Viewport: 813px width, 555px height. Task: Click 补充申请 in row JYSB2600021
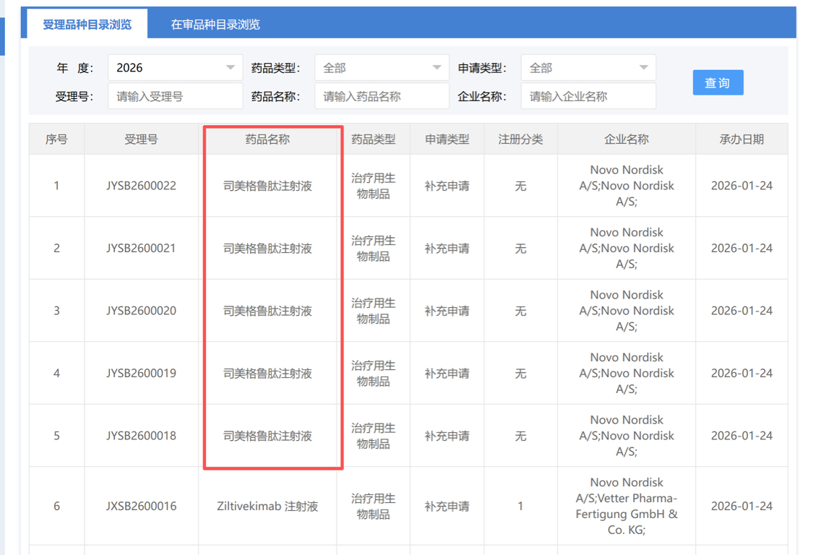click(447, 249)
